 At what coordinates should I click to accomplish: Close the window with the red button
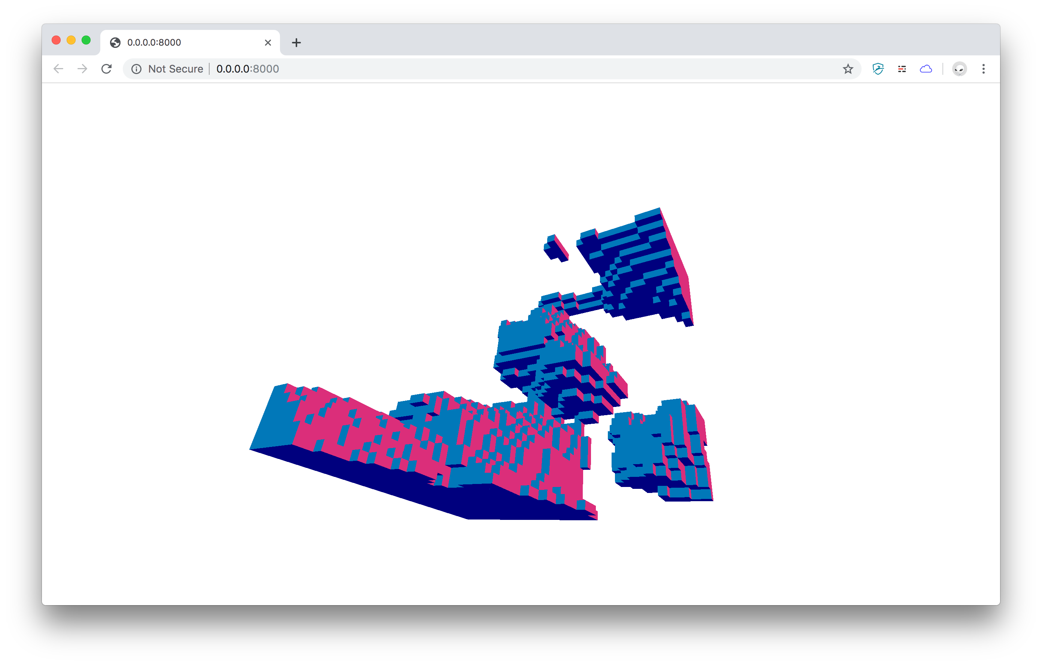(56, 40)
